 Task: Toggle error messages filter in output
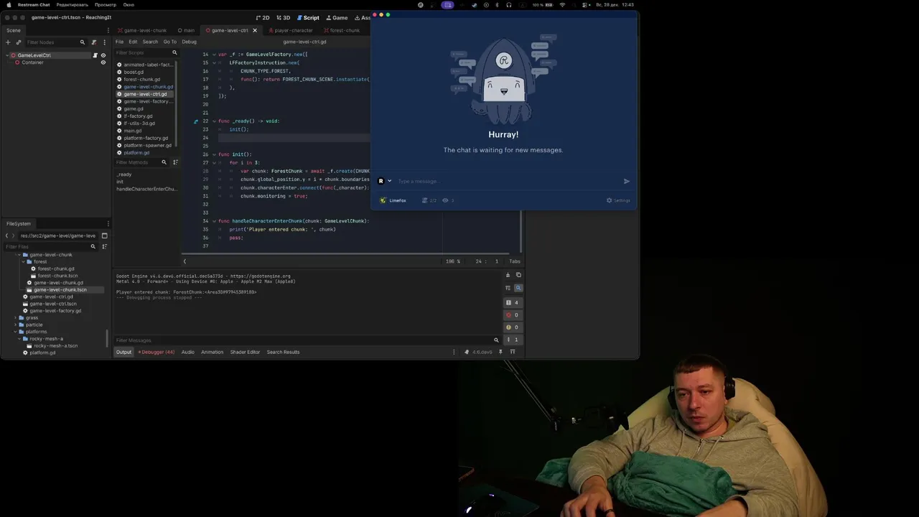click(513, 315)
